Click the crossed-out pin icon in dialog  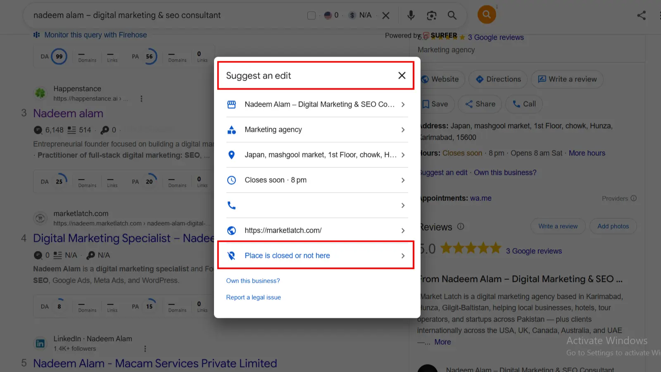pos(232,256)
